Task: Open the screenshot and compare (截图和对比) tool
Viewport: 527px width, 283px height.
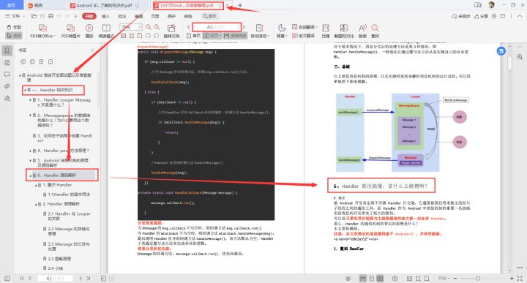Action: pyautogui.click(x=344, y=31)
